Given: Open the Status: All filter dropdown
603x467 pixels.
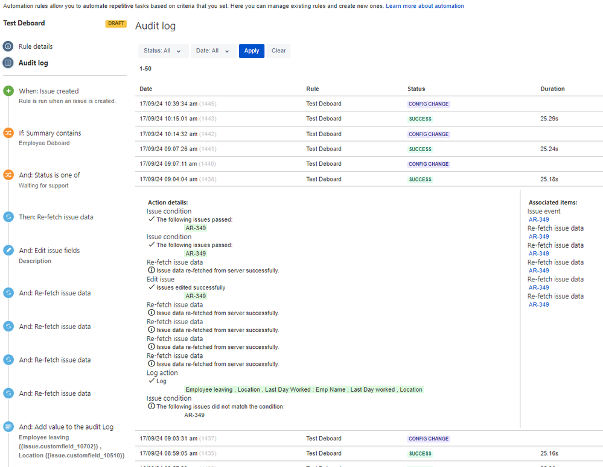Looking at the screenshot, I should coord(163,51).
